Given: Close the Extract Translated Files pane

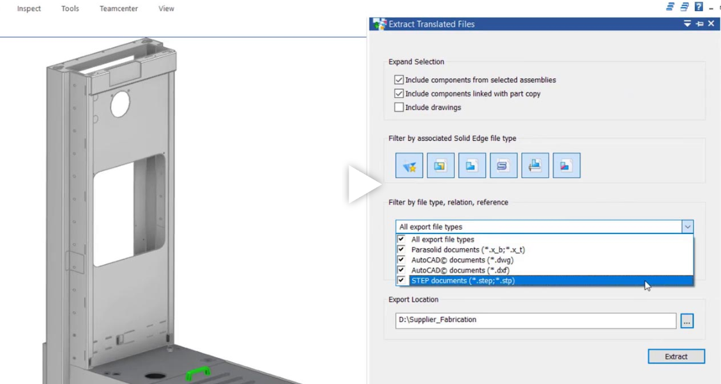Looking at the screenshot, I should tap(711, 24).
